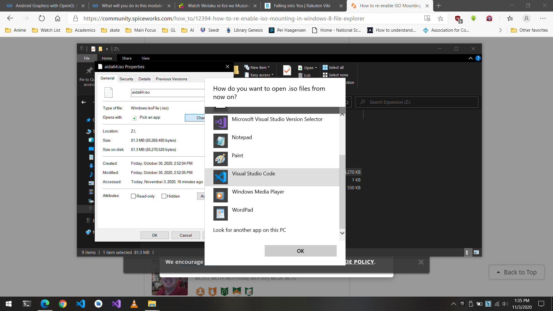
Task: Go back in File Explorer navigation
Action: tap(84, 102)
